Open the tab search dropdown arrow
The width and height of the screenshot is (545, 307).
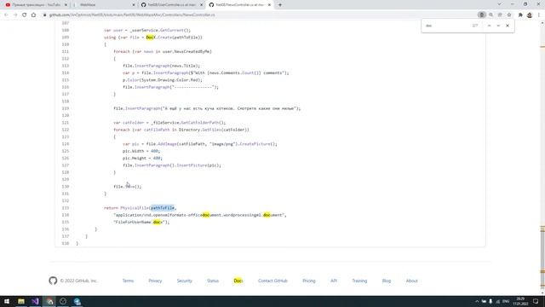click(x=500, y=4)
